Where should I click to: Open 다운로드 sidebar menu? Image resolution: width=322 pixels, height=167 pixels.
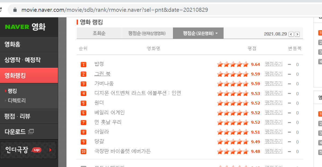pyautogui.click(x=29, y=132)
